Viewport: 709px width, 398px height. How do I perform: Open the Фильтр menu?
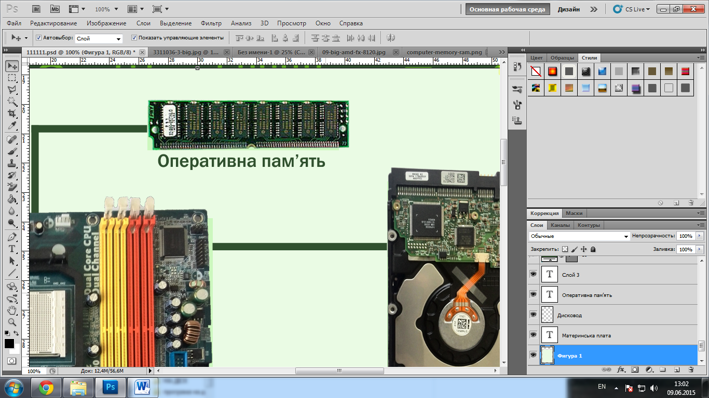pos(211,23)
